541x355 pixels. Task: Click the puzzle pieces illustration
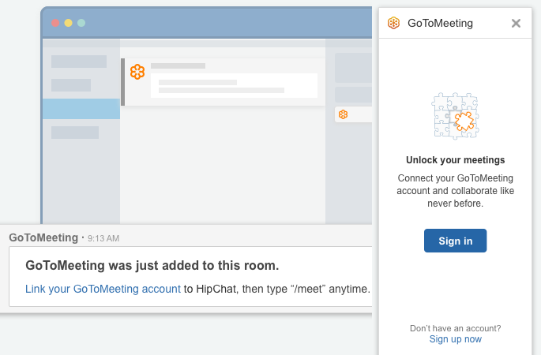click(455, 116)
